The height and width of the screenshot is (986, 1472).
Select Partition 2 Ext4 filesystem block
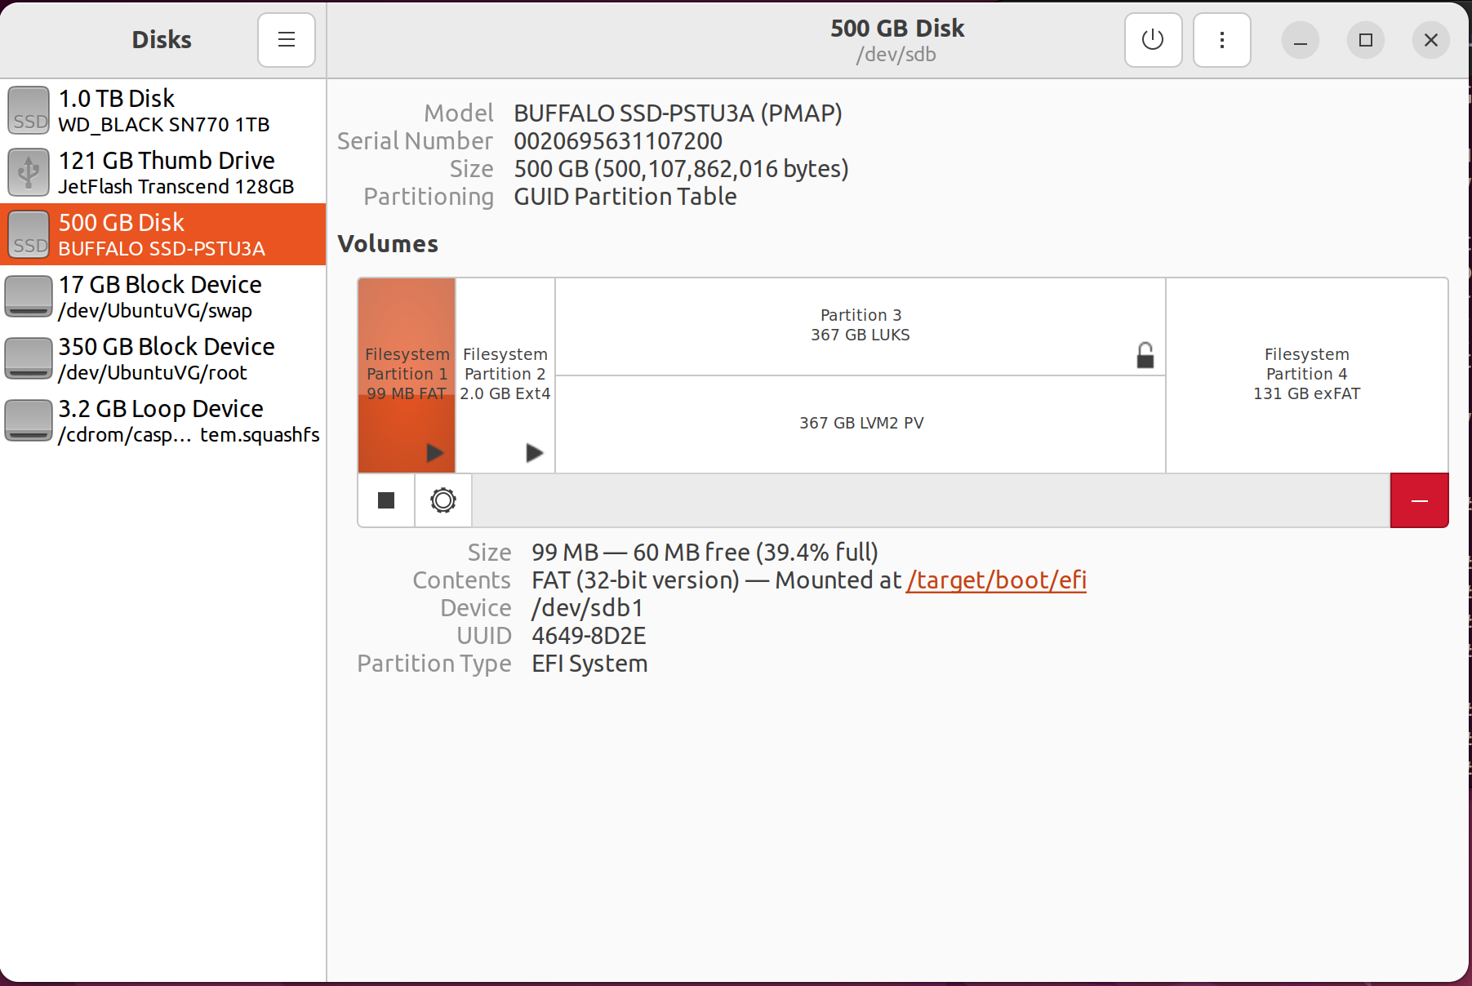(x=505, y=374)
